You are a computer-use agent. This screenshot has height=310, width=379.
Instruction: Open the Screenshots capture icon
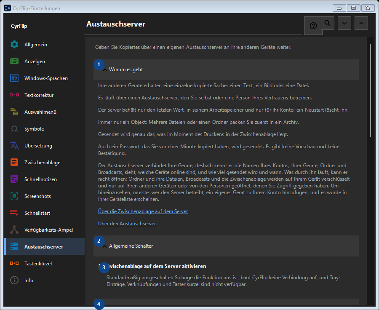pyautogui.click(x=14, y=196)
